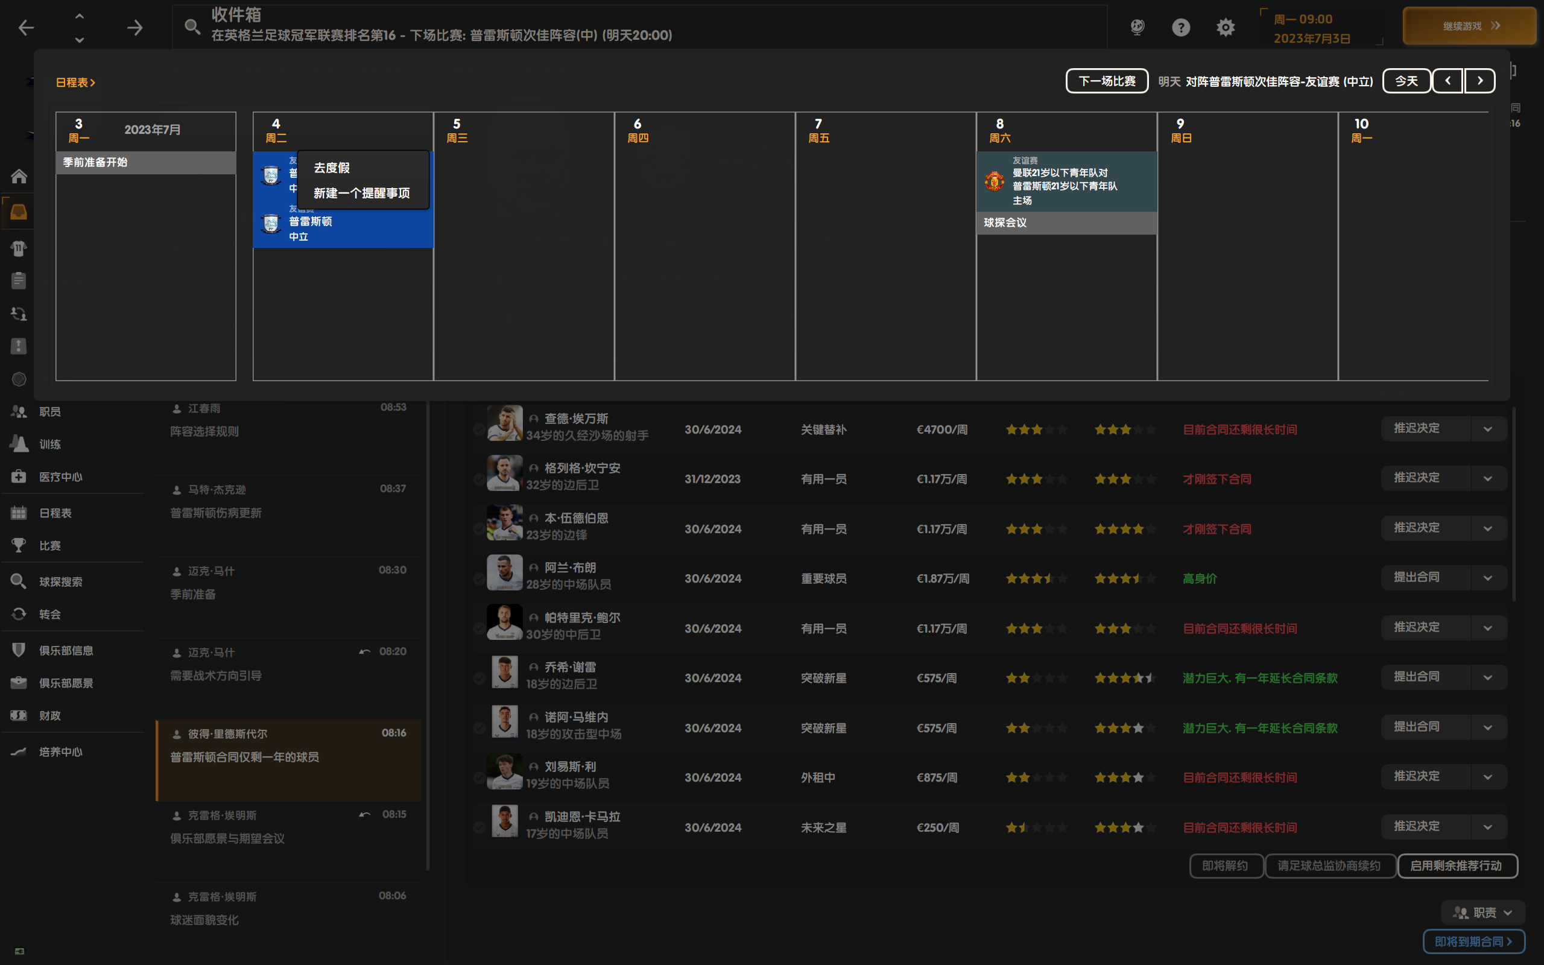
Task: Click the home icon in sidebar
Action: pos(19,176)
